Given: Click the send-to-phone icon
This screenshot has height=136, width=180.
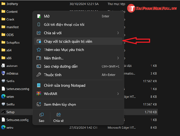Looking at the screenshot, I should [x=39, y=25].
